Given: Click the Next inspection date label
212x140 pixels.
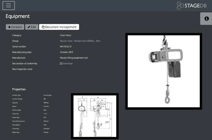Looking at the screenshot, I should [22, 69].
